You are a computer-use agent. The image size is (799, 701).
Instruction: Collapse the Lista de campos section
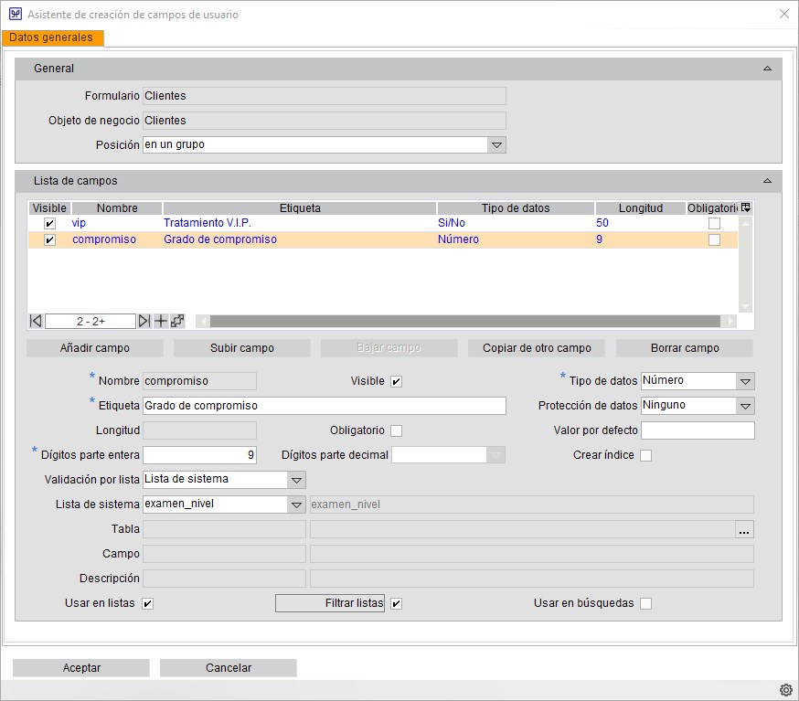point(767,181)
